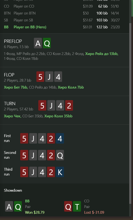Select the Player on CO row
Viewport: 133px width, 220px height.
click(x=64, y=6)
